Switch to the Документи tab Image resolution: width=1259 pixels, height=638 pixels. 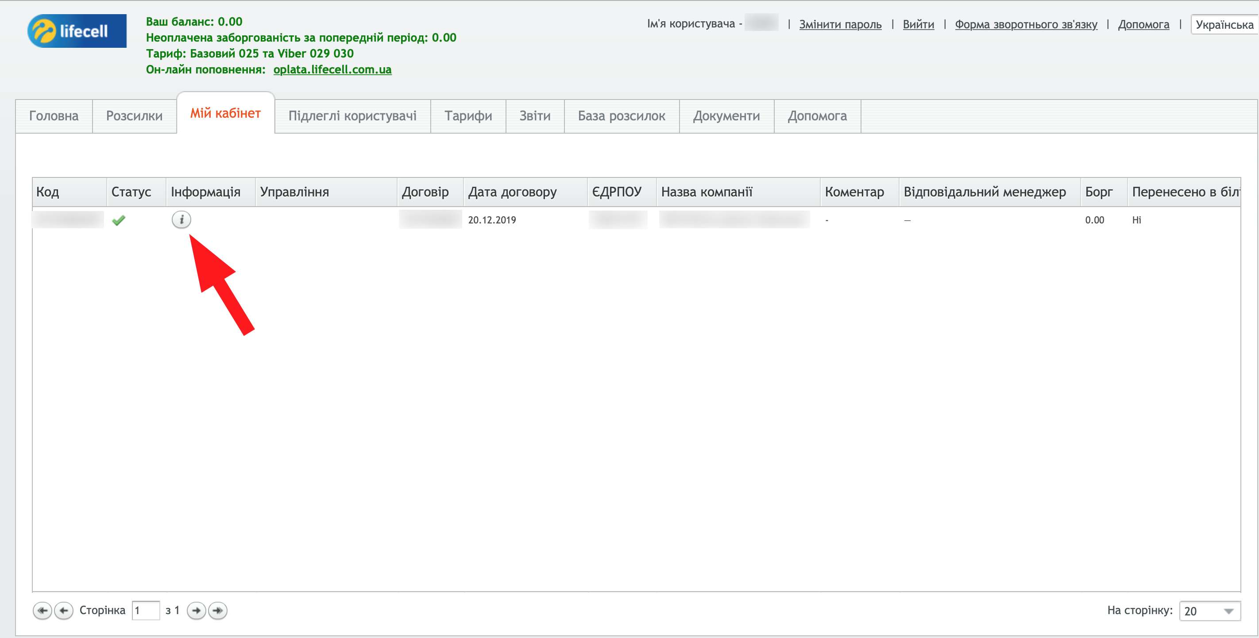click(726, 116)
